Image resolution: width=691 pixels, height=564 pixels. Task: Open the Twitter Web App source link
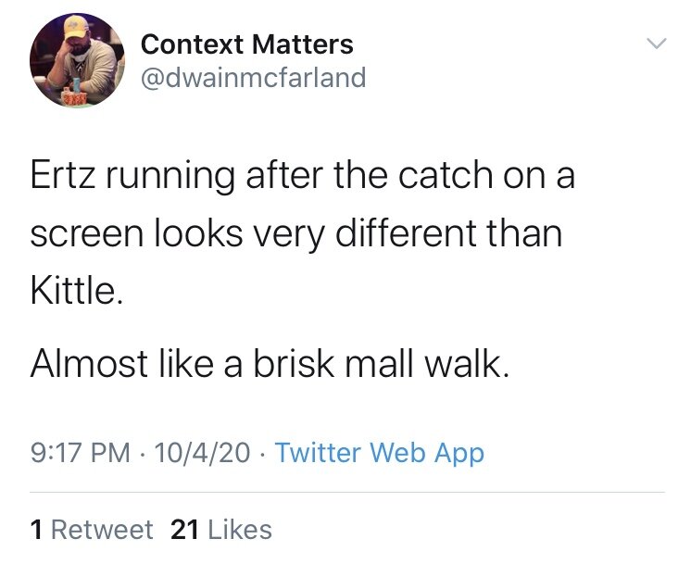380,453
